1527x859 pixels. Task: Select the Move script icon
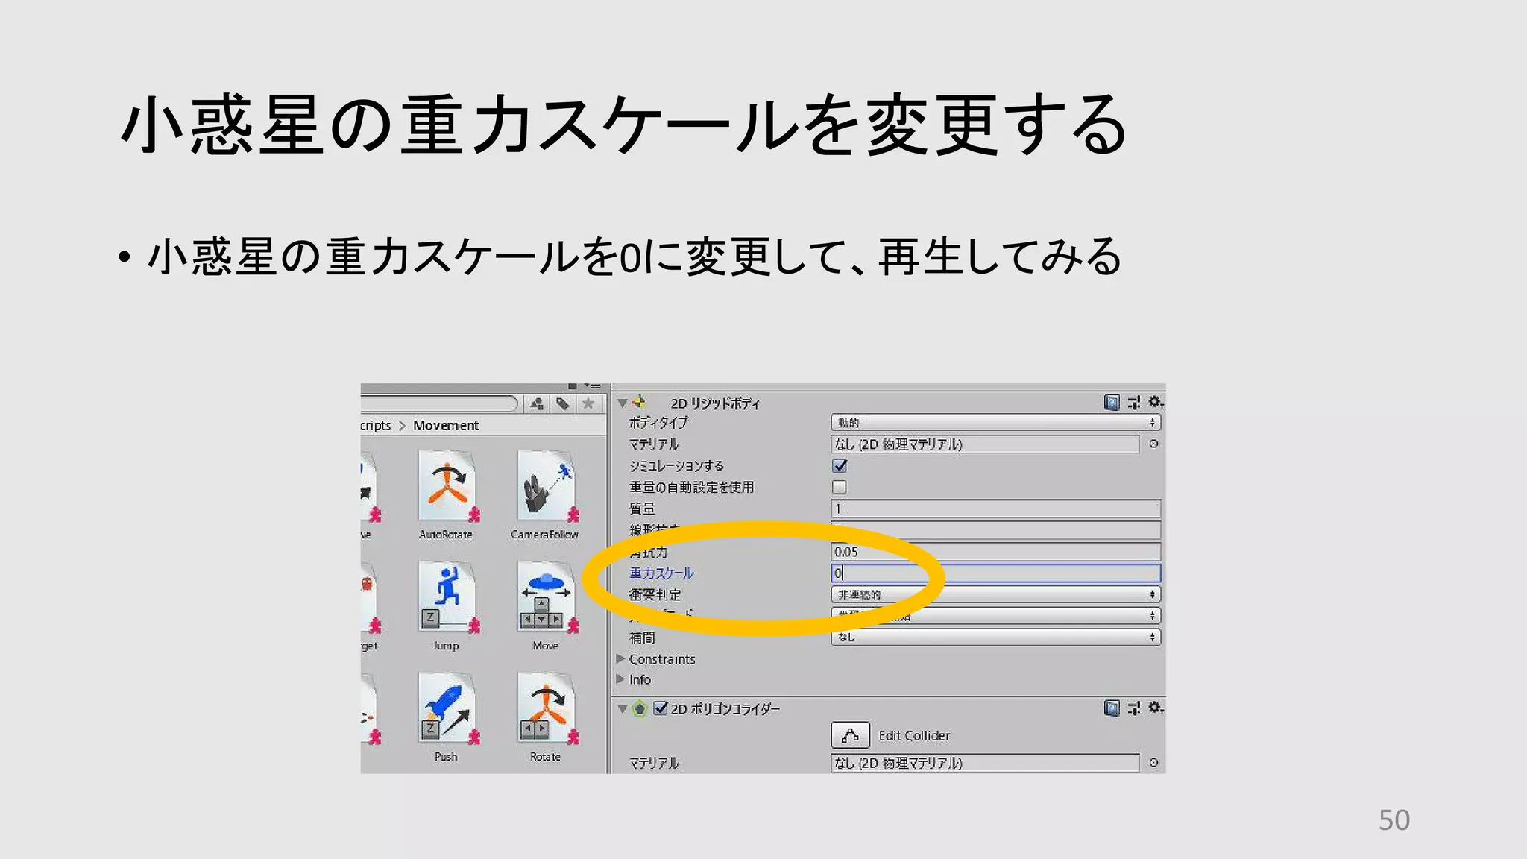[545, 598]
